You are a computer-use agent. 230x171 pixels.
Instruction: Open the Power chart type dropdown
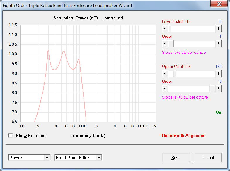point(47,158)
